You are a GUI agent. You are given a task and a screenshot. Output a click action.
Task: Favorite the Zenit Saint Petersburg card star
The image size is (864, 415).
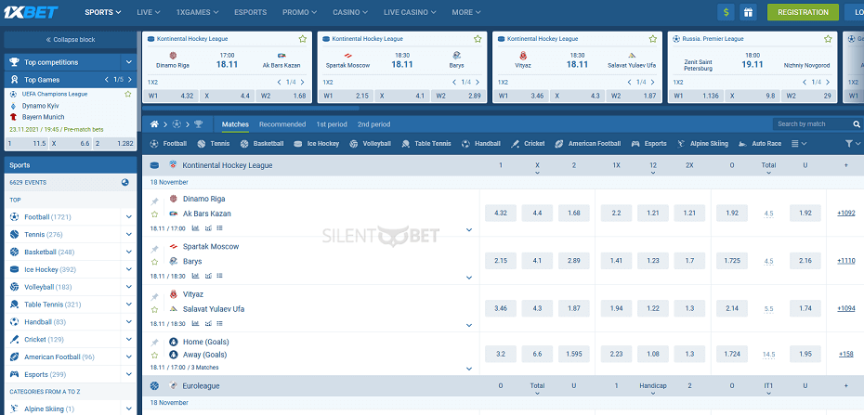(x=828, y=39)
